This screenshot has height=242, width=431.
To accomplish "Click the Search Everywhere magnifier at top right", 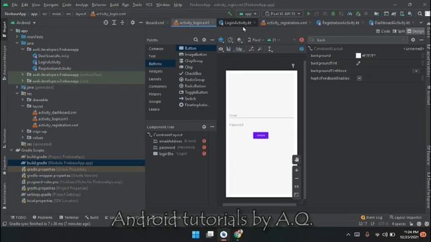I will [420, 13].
